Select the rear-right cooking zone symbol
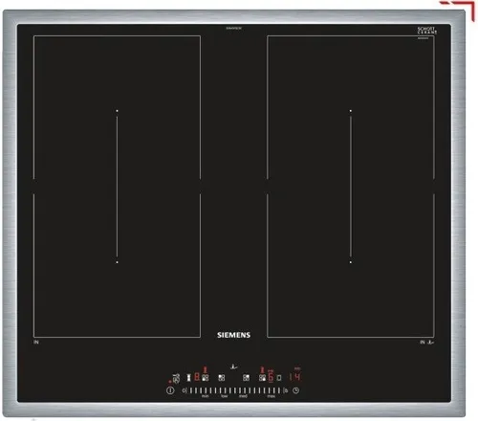The height and width of the screenshot is (421, 478). coord(246,378)
